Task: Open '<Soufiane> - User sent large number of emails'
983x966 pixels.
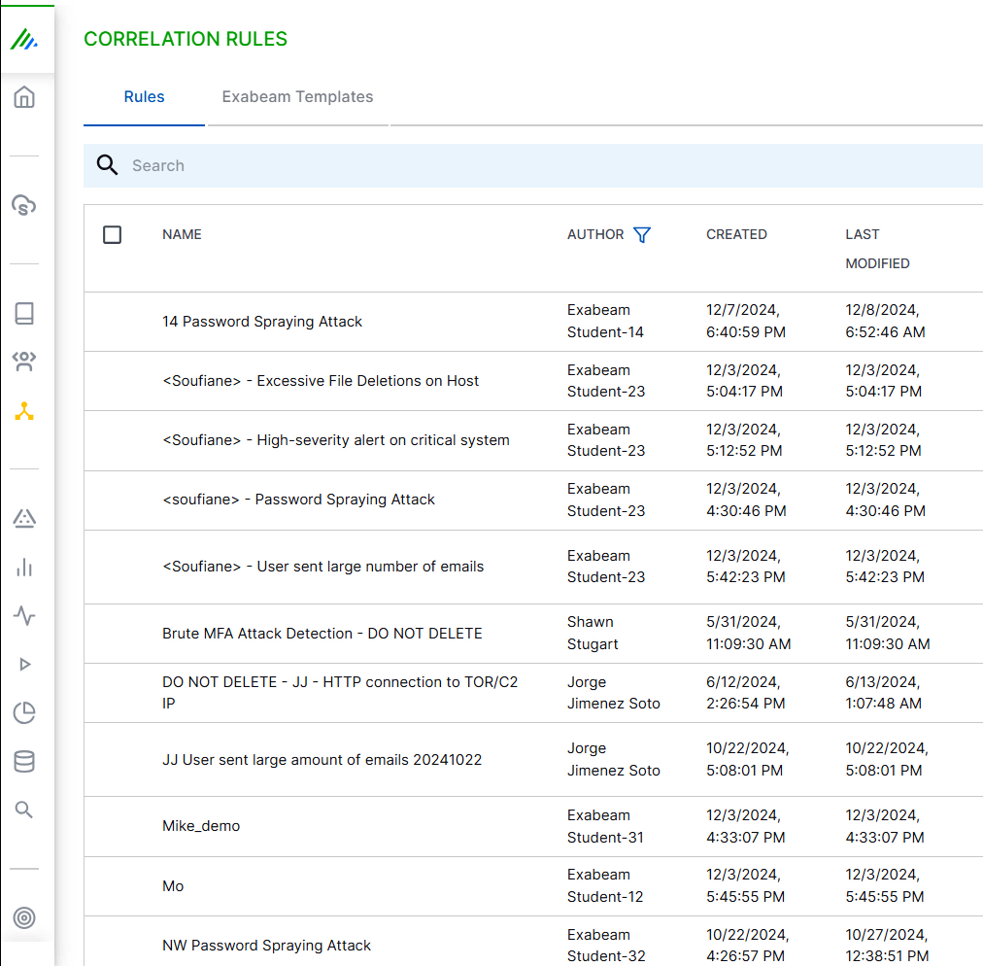Action: coord(322,567)
